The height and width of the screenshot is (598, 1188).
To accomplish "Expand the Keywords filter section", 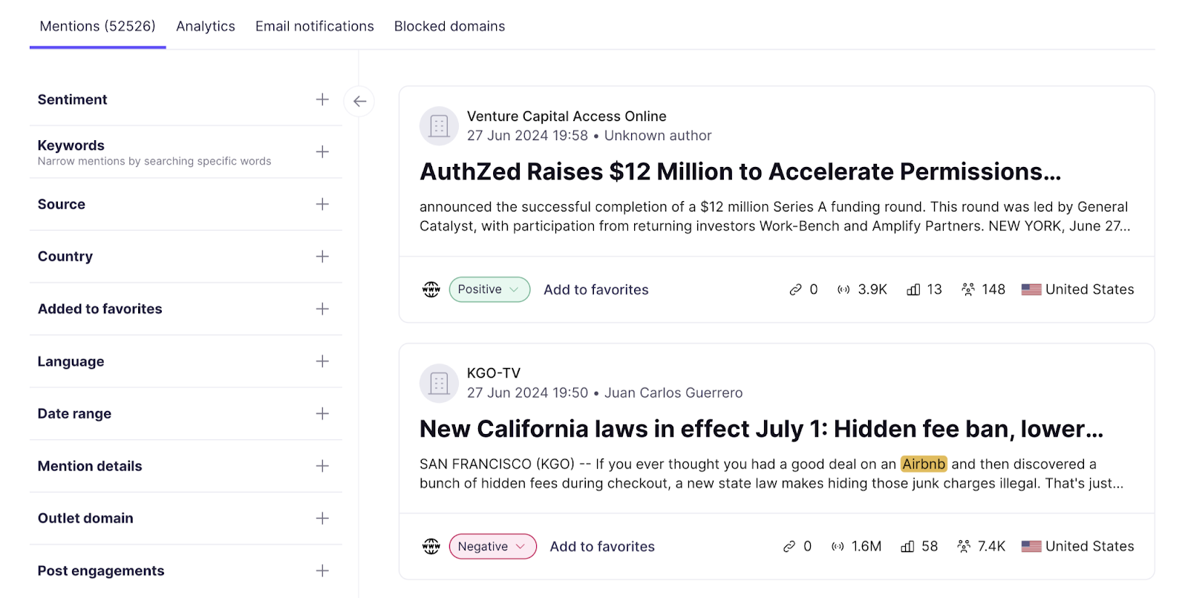I will (322, 151).
